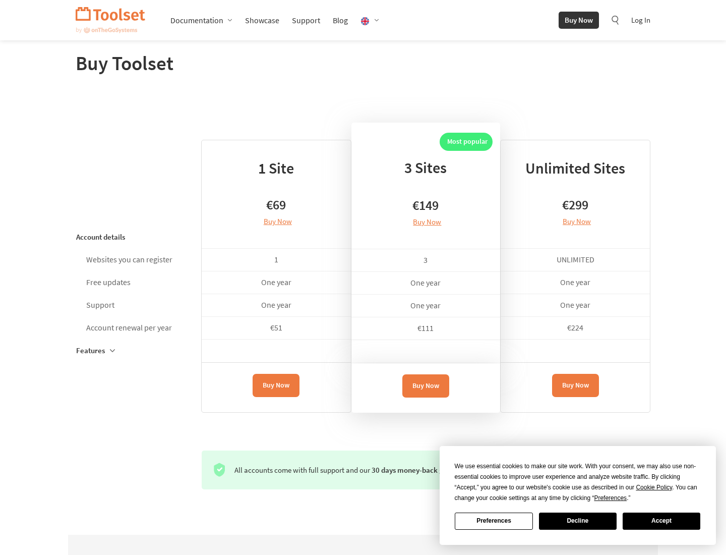Image resolution: width=726 pixels, height=555 pixels.
Task: Open the Showcase page
Action: click(x=262, y=21)
